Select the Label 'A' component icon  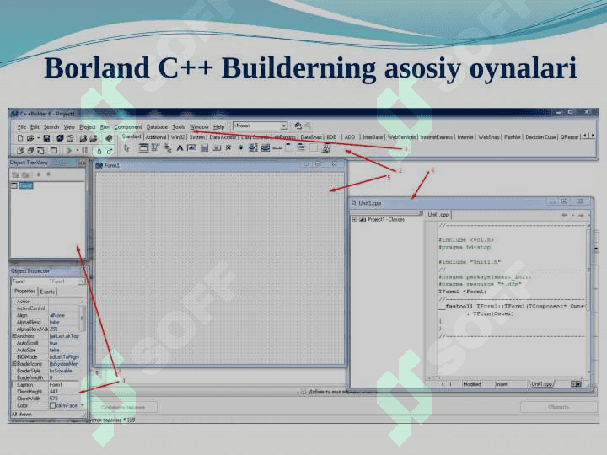[x=180, y=147]
